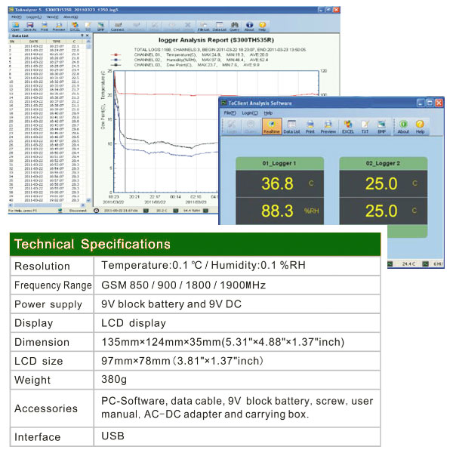Image resolution: width=453 pixels, height=453 pixels.
Task: Open the Logger menu in Tolnalyzer
Action: coord(34,17)
